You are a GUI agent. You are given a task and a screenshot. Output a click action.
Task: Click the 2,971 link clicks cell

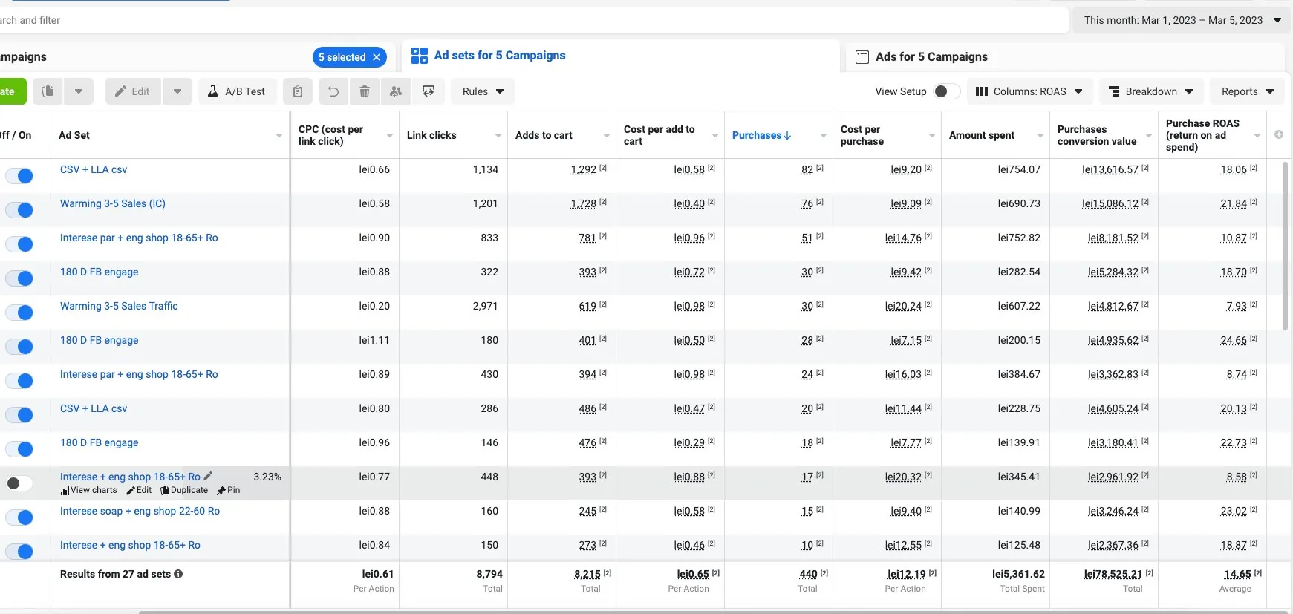(x=485, y=306)
